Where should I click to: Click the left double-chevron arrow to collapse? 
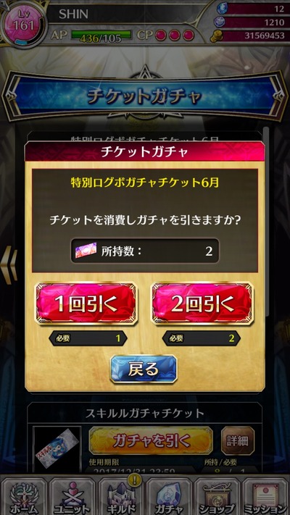pos(9,264)
